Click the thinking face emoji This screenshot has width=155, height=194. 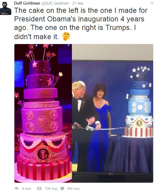coord(66,36)
